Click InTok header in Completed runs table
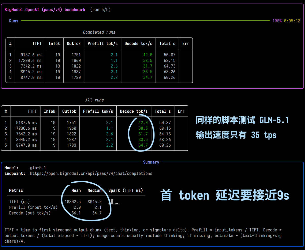 [x=54, y=44]
